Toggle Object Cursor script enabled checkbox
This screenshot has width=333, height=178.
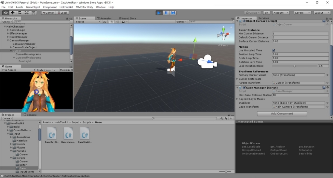(244, 21)
